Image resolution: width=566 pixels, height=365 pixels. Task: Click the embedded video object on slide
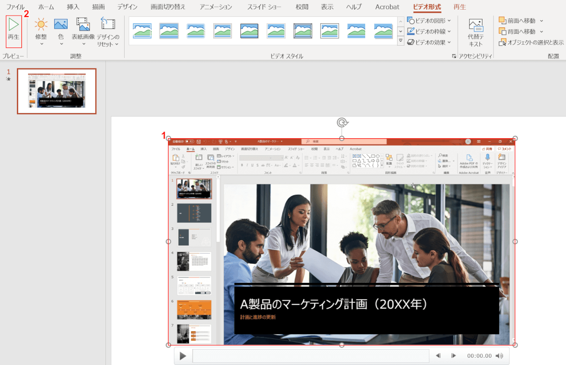point(342,241)
